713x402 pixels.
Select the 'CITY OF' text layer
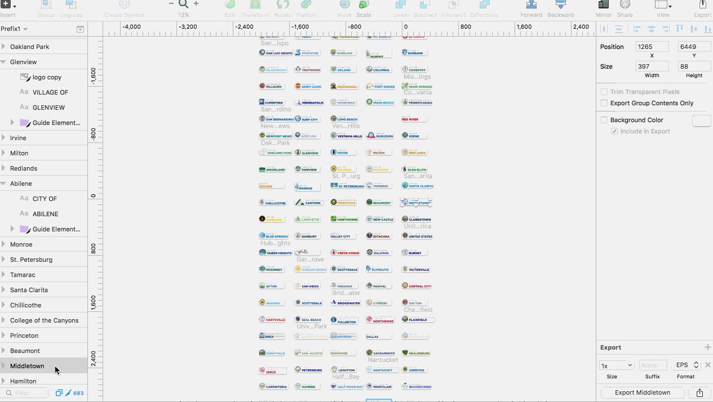pyautogui.click(x=45, y=199)
